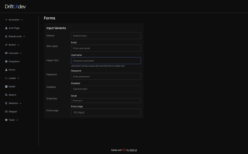This screenshot has height=154, width=248.
Task: Select Forms in the sidebar
Action: 12,70
